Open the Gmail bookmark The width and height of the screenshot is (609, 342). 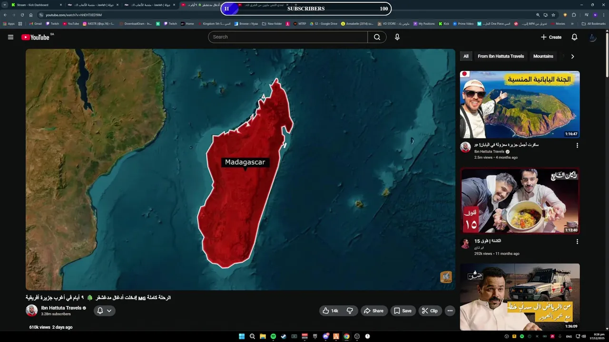[x=36, y=23]
